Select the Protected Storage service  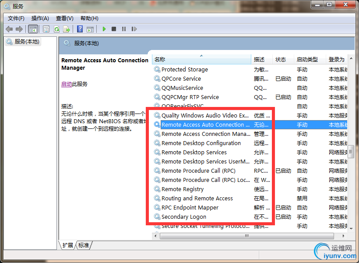[250, 70]
